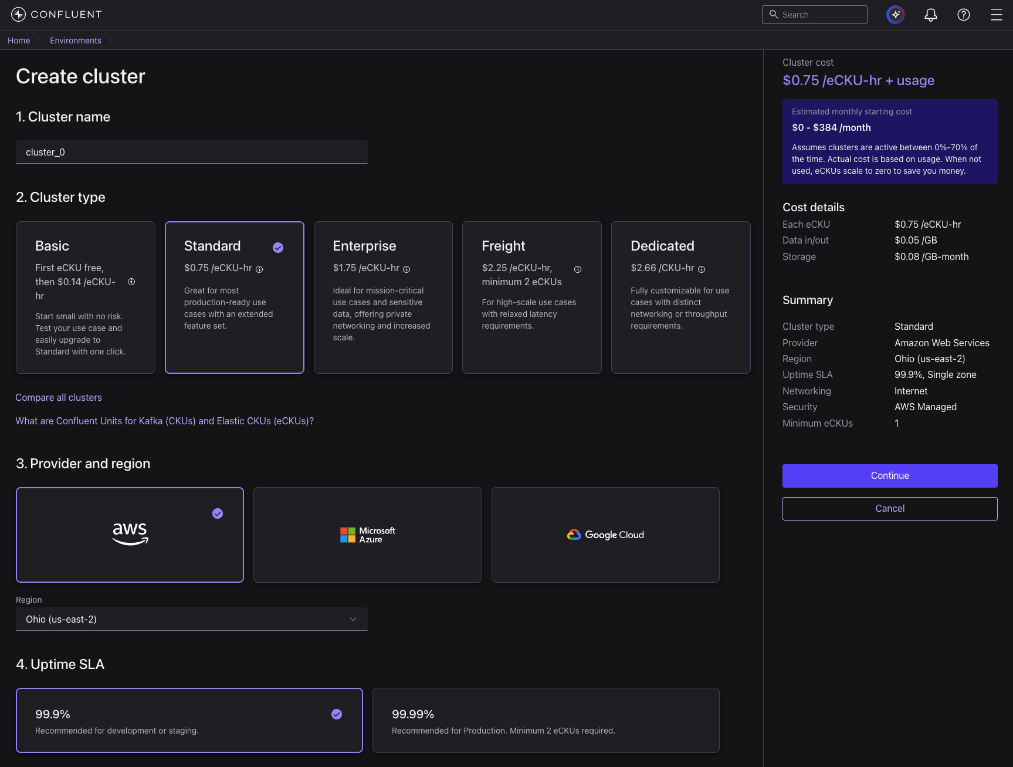This screenshot has width=1013, height=767.
Task: Edit the cluster name field
Action: pos(192,152)
